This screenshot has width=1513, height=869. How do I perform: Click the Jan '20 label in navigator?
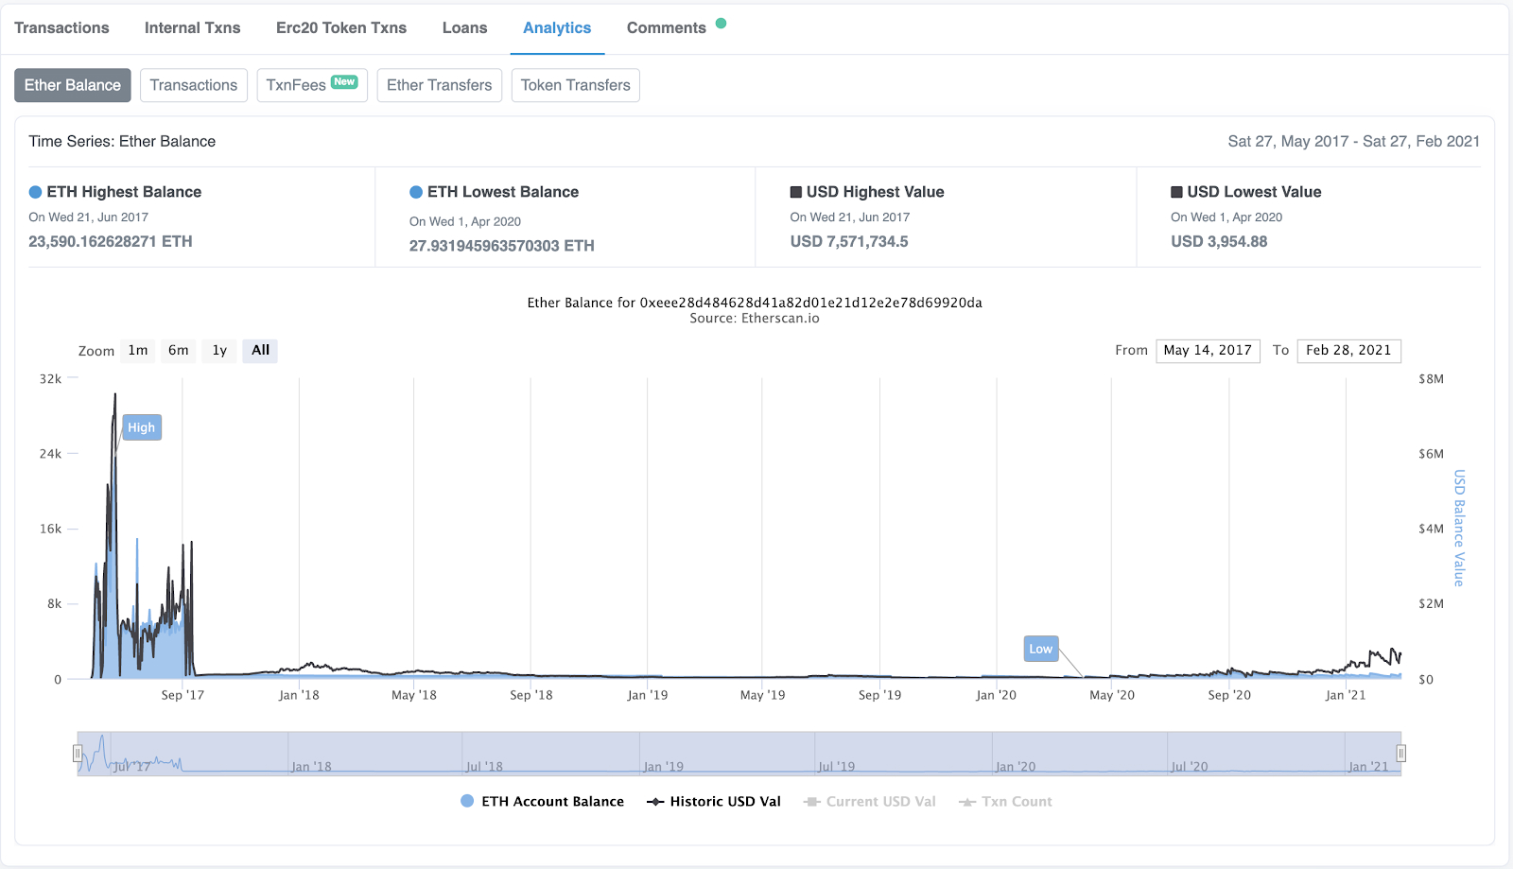1015,767
